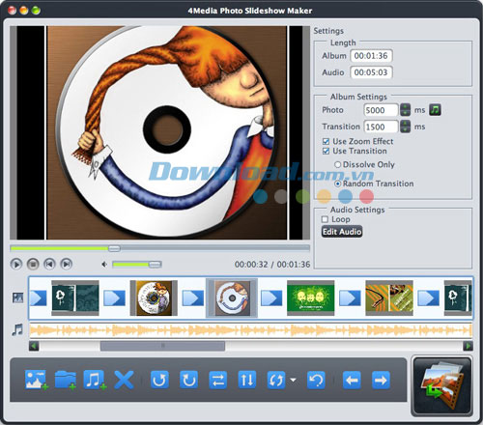Increase Transition duration stepper up
This screenshot has width=483, height=425.
pos(405,123)
